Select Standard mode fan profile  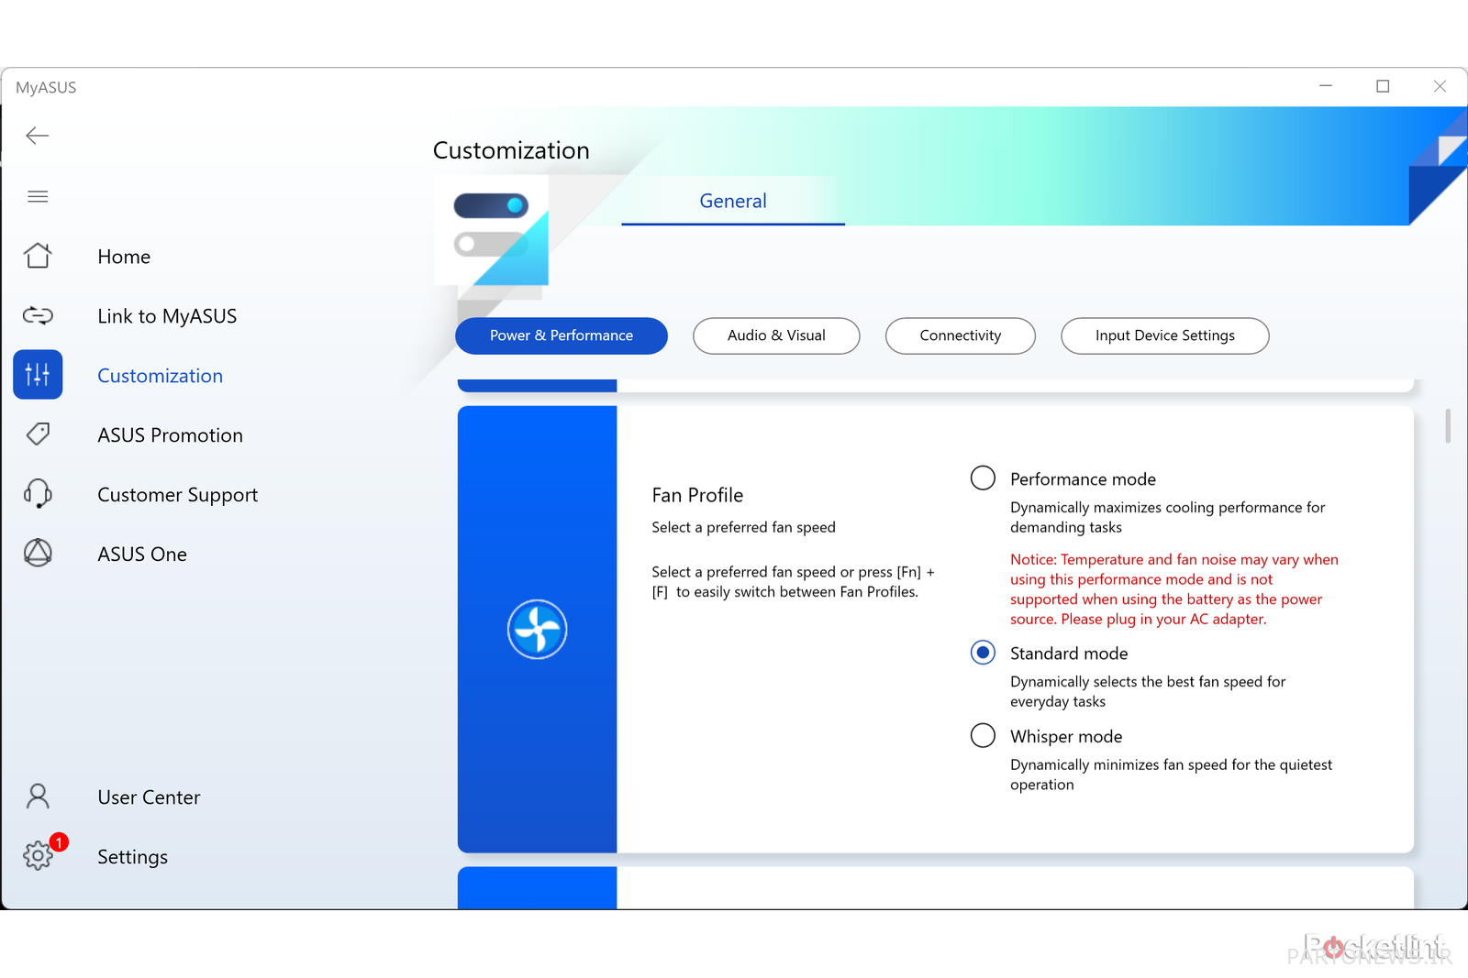[983, 653]
